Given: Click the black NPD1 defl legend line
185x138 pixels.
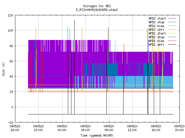Looking at the screenshot, I should [172, 45].
